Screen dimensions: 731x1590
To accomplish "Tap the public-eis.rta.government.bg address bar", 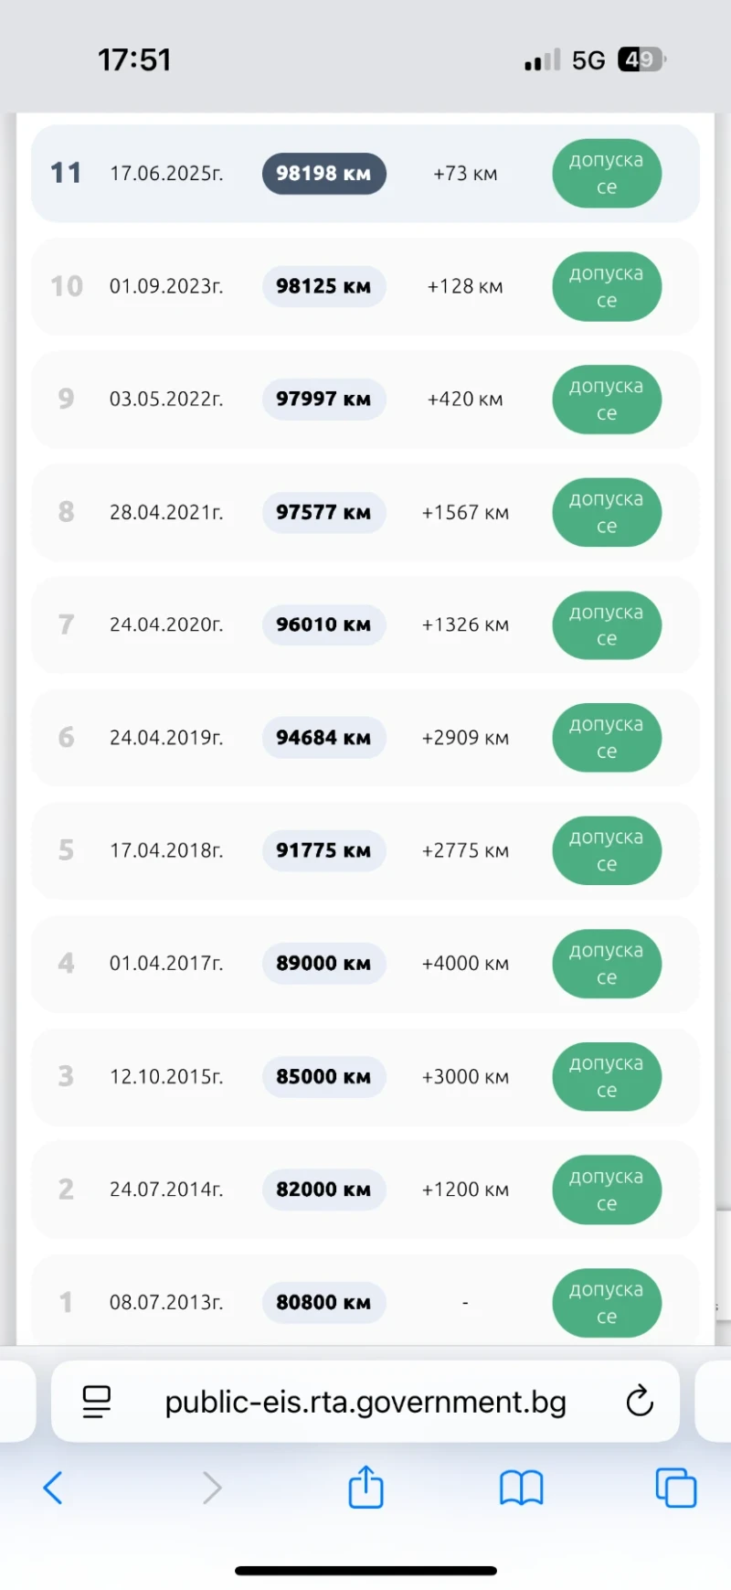I will coord(365,1402).
